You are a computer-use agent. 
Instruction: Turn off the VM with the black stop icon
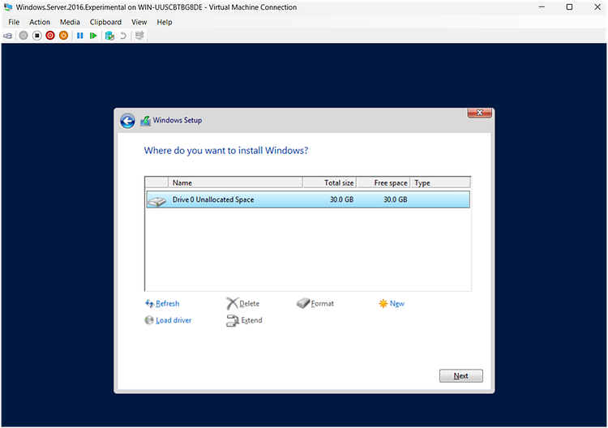pos(36,36)
